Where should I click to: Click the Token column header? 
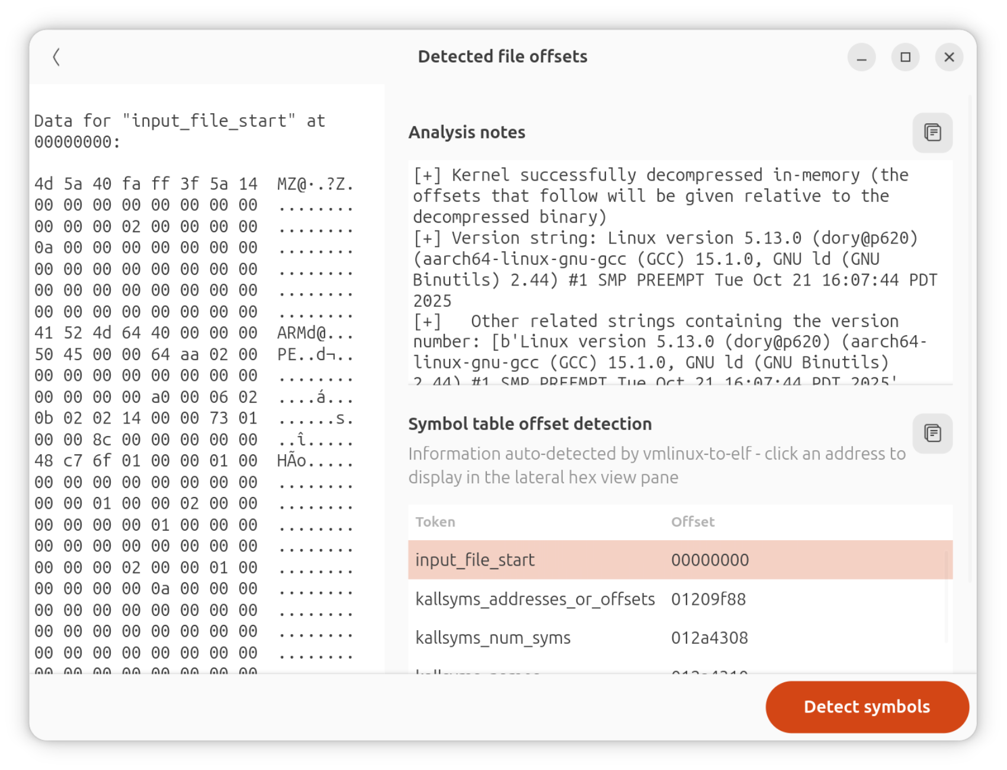[x=435, y=522]
